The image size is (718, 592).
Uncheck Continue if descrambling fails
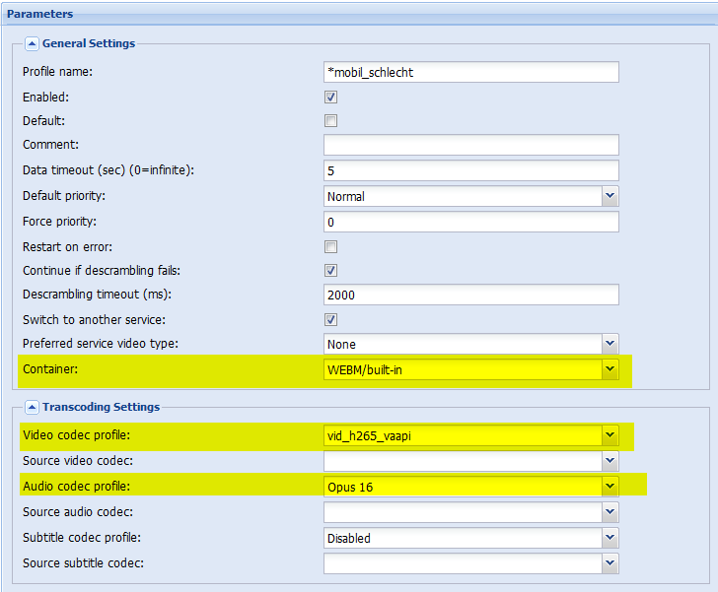330,270
